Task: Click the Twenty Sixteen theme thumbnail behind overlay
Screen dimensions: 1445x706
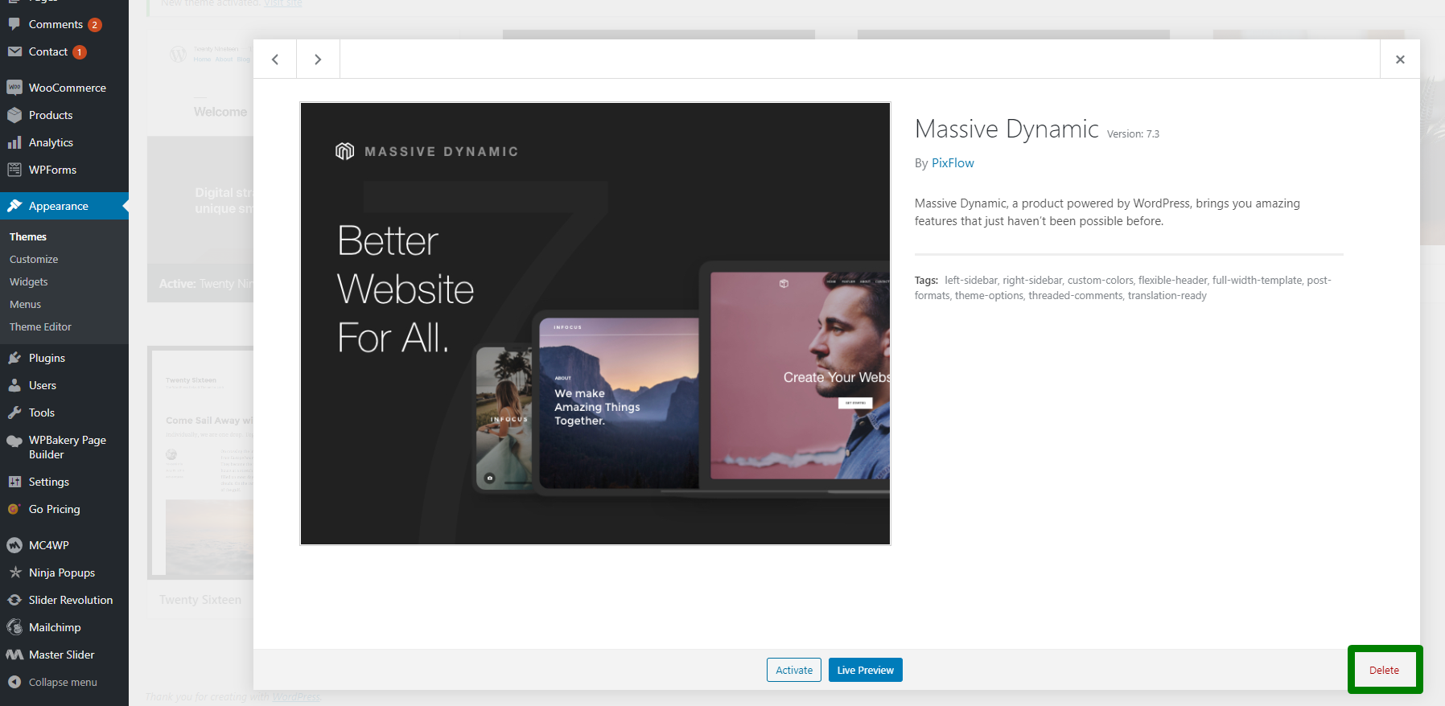Action: click(200, 462)
